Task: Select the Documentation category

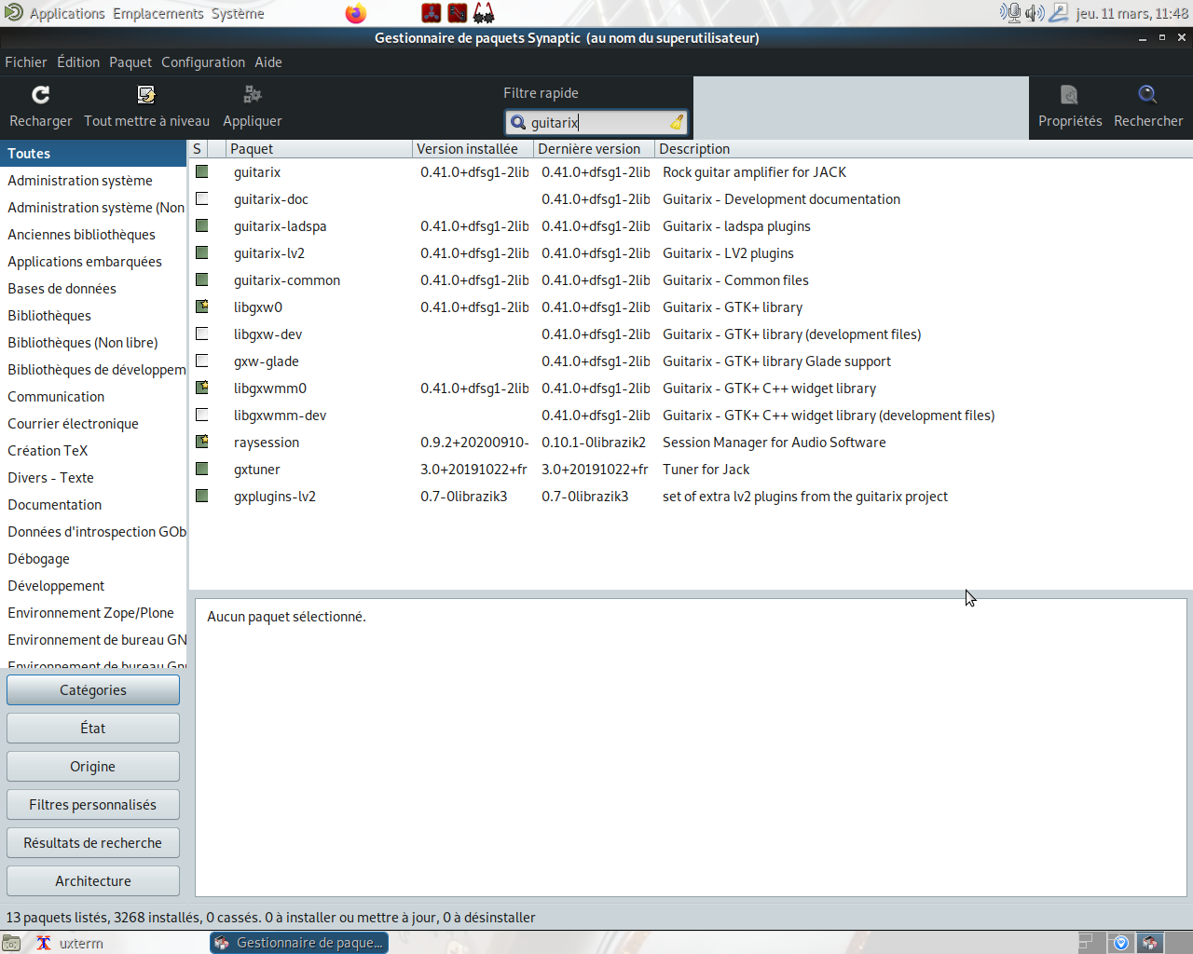Action: point(93,505)
